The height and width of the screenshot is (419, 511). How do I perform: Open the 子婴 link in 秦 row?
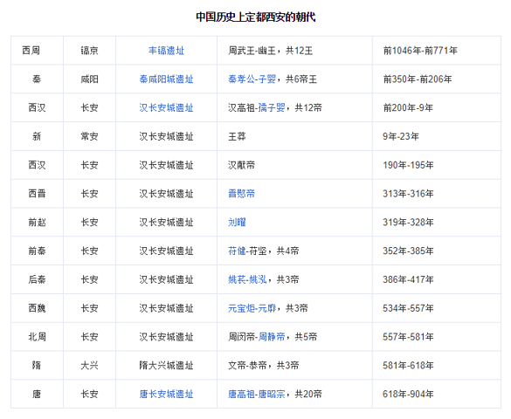pyautogui.click(x=267, y=79)
